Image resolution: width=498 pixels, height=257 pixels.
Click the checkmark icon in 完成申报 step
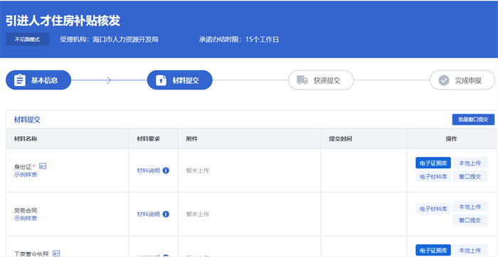click(x=444, y=80)
